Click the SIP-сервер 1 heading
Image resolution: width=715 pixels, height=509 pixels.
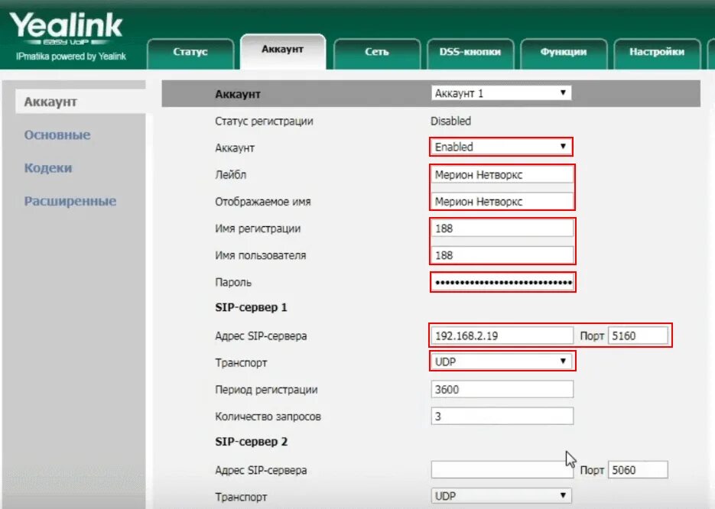point(251,307)
